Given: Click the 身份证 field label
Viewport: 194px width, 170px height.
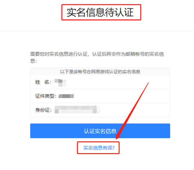Looking at the screenshot, I should [x=43, y=110].
